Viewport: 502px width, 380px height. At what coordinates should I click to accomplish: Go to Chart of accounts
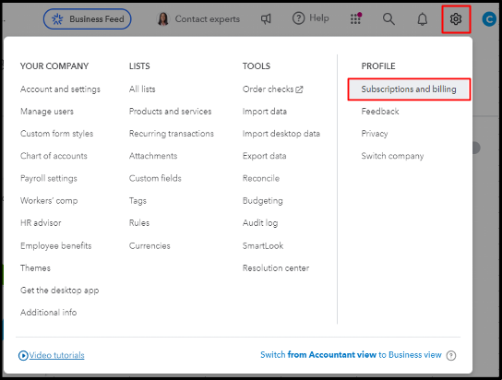[x=54, y=156]
